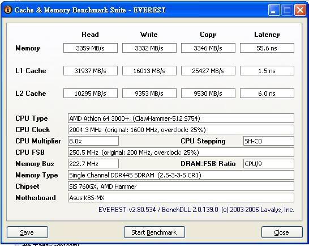Click the Chipset label

[27, 186]
